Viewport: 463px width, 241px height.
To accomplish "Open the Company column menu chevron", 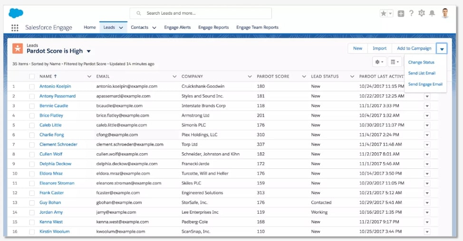I will click(250, 76).
